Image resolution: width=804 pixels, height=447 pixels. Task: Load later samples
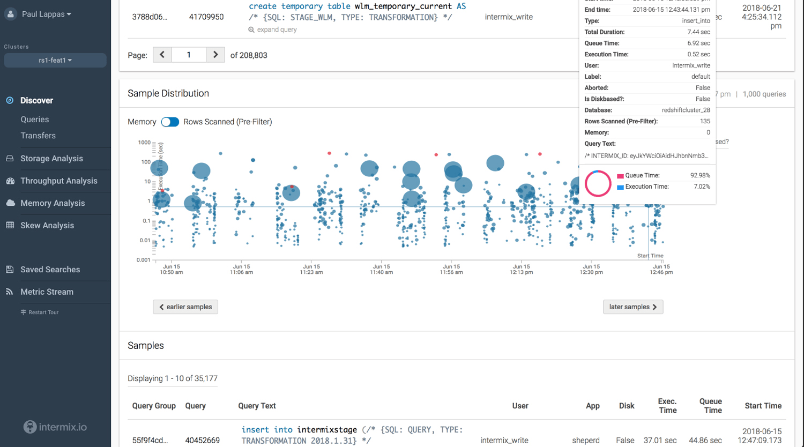633,307
